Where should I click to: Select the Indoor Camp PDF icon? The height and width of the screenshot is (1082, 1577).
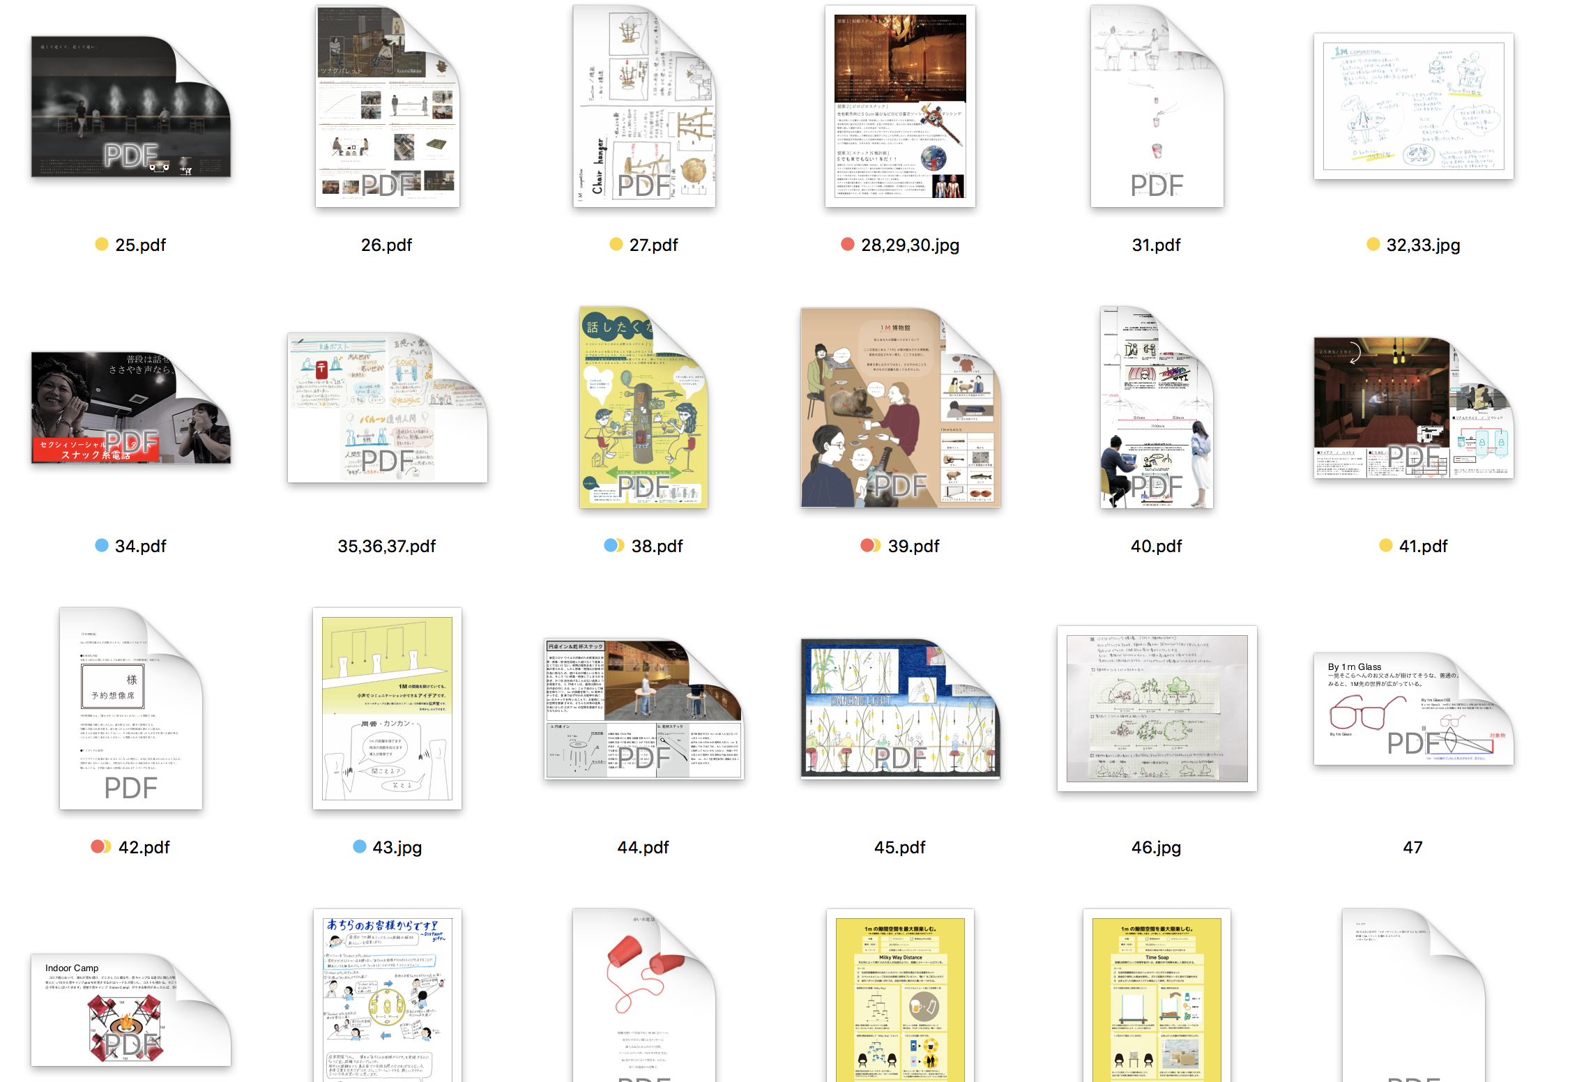point(130,1009)
